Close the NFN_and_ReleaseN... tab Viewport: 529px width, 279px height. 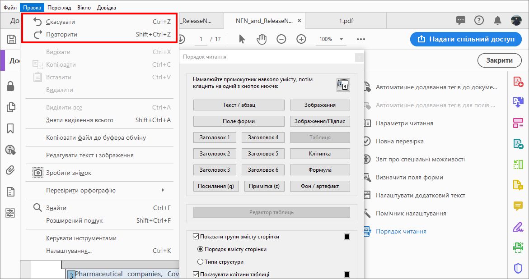pos(299,21)
